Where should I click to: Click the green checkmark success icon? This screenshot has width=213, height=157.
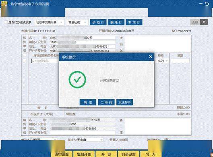pyautogui.click(x=77, y=80)
